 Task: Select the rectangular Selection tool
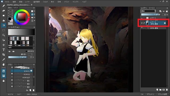[3, 30]
